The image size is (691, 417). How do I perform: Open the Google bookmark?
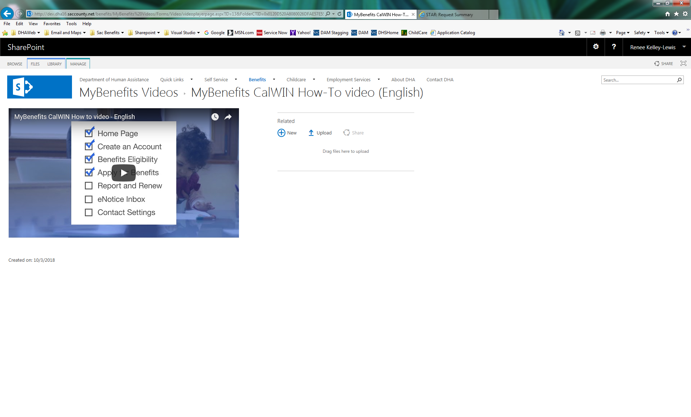coord(214,33)
